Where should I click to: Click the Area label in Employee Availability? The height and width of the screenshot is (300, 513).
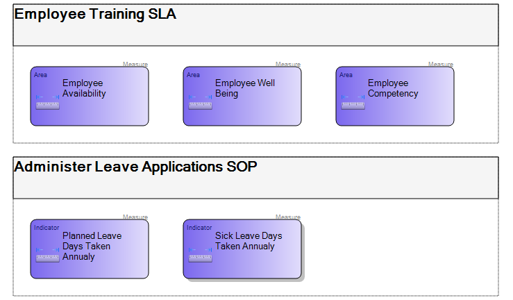point(40,75)
